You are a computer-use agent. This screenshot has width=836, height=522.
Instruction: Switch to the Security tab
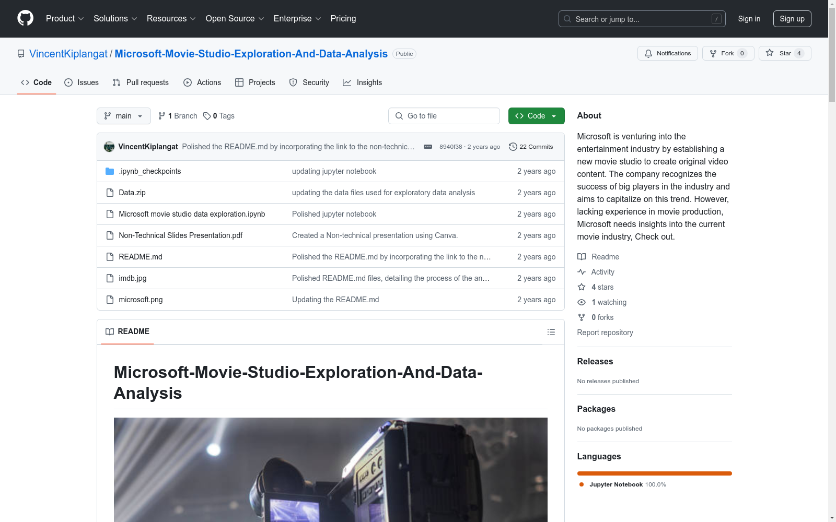(309, 82)
